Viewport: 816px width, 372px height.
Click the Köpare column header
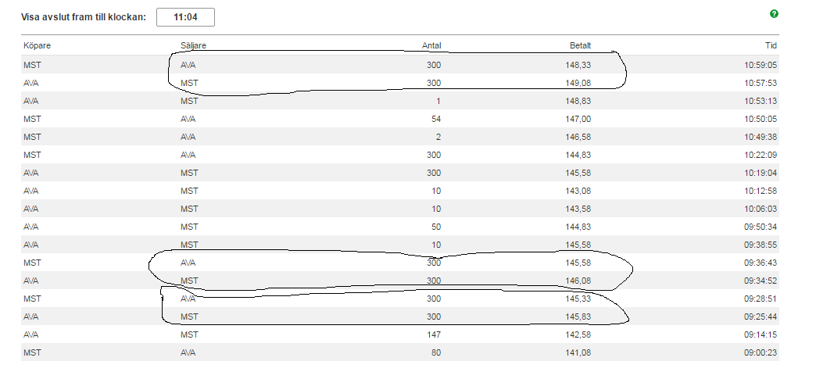tap(37, 46)
